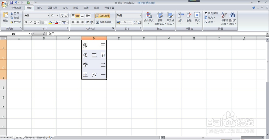269x140 pixels.
Task: Click the formula bar containing 张三
Action: pos(156,34)
